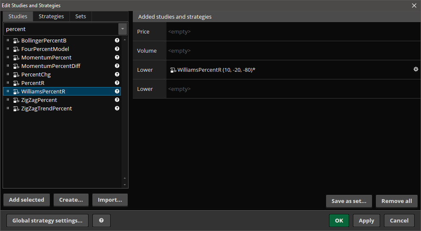The width and height of the screenshot is (421, 231).
Task: Click the Import... button
Action: (x=110, y=200)
